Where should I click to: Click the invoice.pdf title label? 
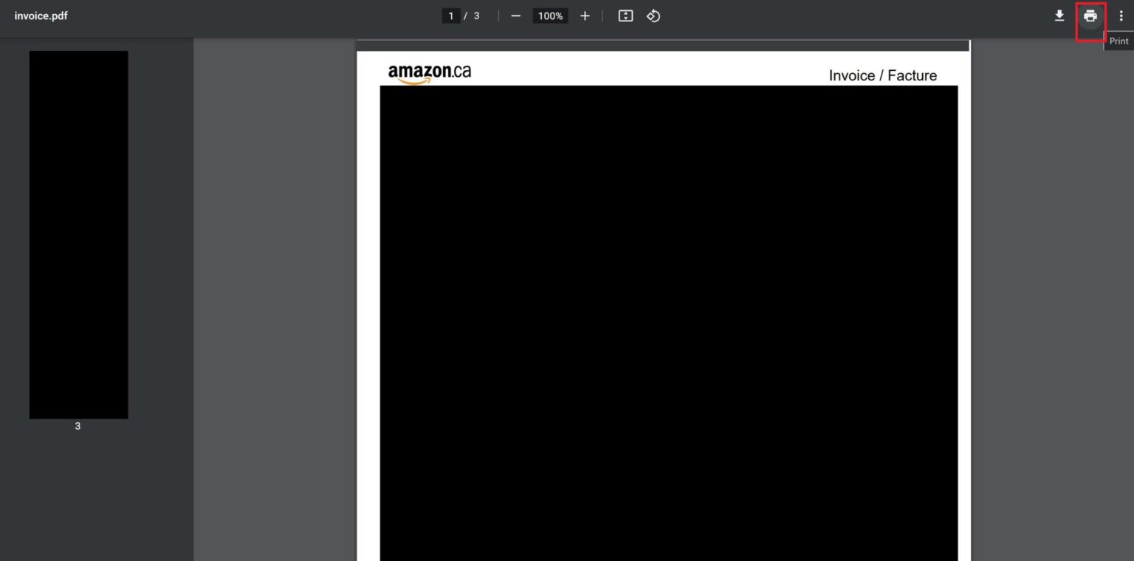[39, 15]
